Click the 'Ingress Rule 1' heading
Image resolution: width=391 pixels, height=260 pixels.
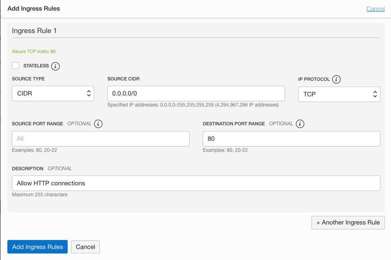(x=34, y=31)
